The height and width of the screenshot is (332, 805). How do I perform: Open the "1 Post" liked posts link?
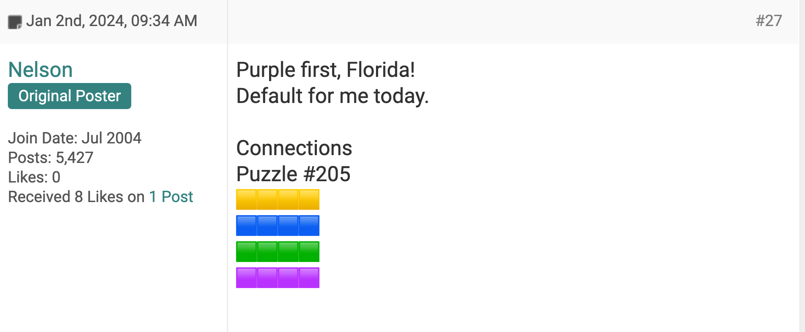click(x=171, y=197)
